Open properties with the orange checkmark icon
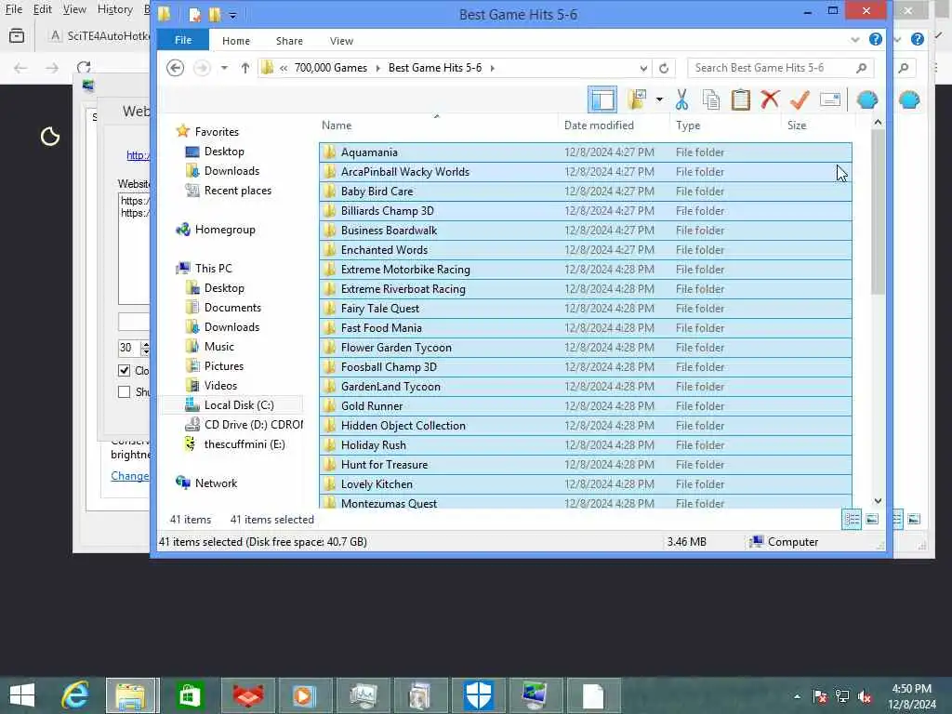 pos(800,99)
